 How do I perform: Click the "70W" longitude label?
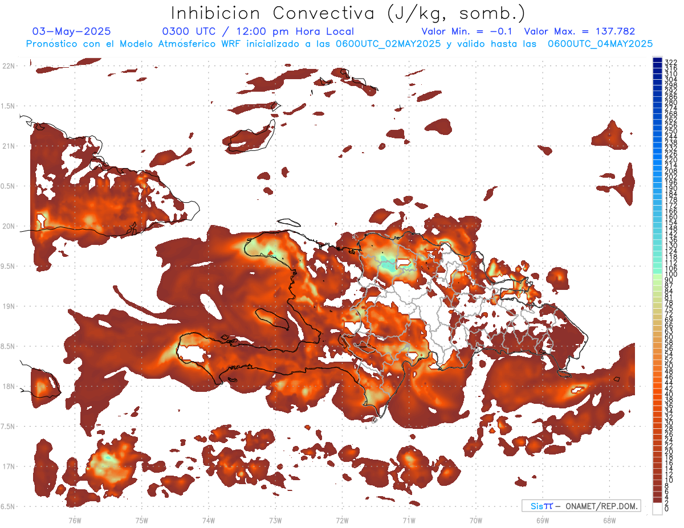coord(476,520)
